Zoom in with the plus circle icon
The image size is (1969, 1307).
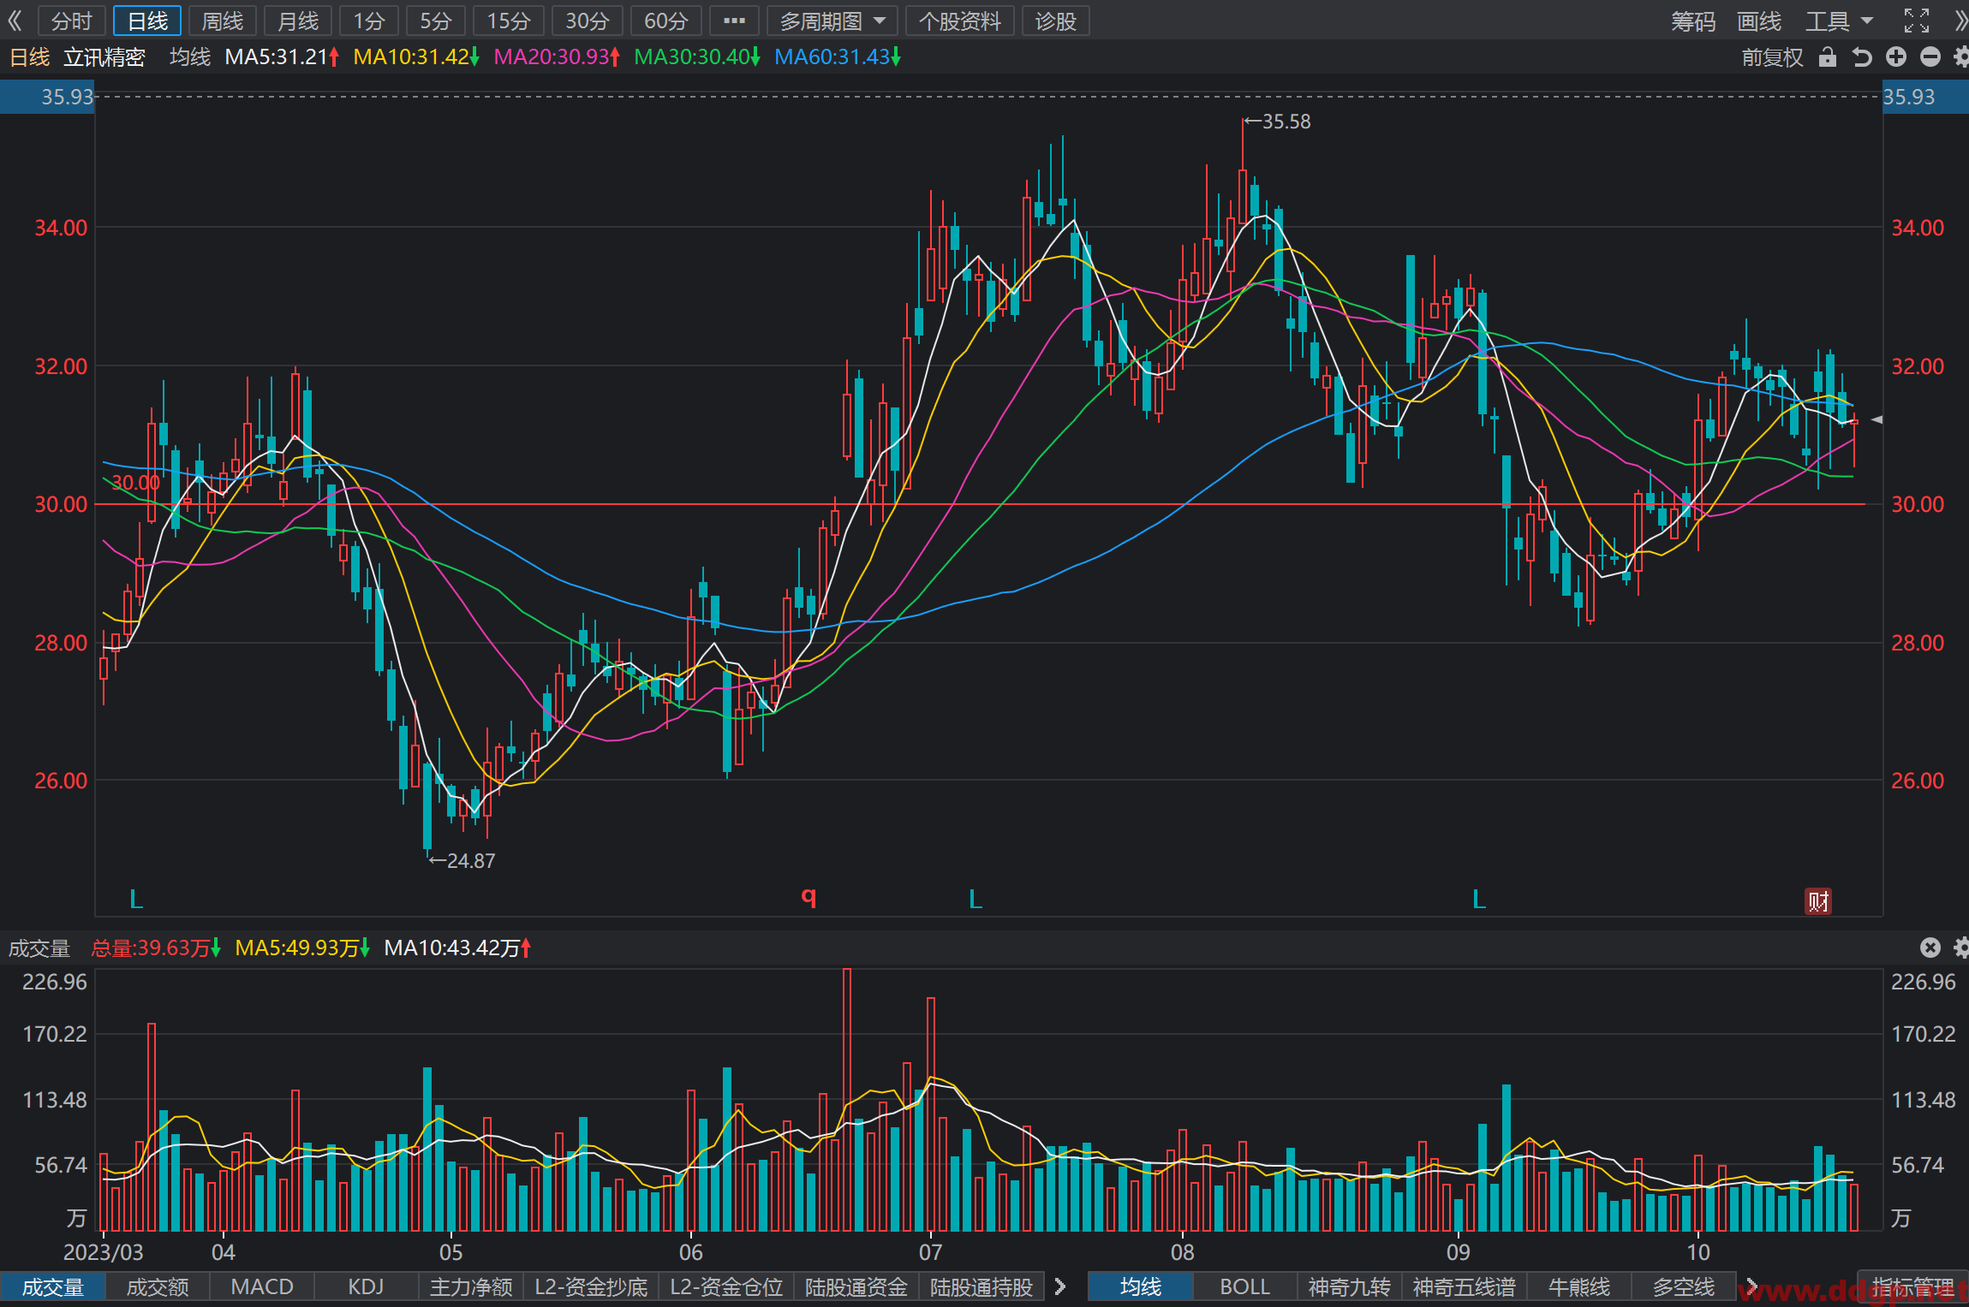[x=1896, y=57]
